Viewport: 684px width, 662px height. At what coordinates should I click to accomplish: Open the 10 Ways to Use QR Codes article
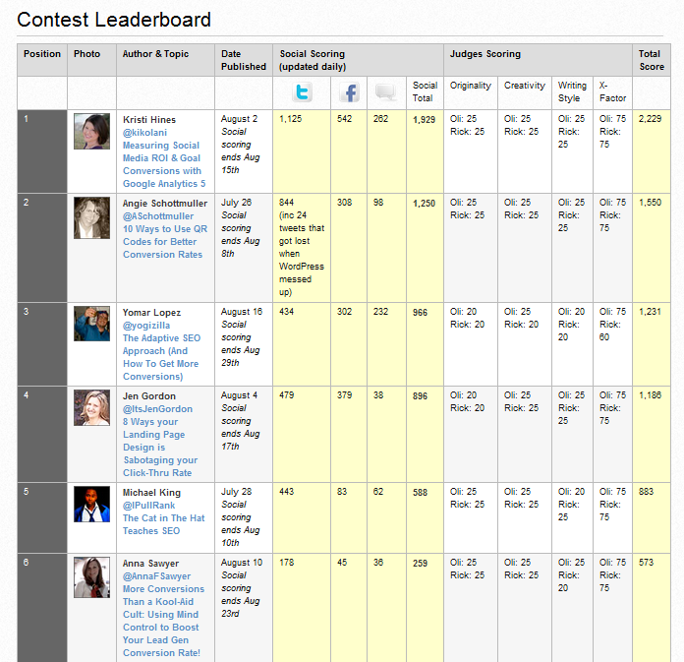click(x=165, y=242)
